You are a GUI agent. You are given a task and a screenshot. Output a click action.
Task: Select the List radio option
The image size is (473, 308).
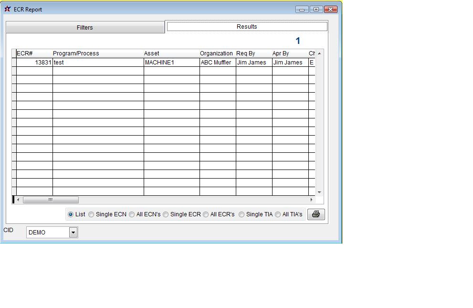point(71,214)
